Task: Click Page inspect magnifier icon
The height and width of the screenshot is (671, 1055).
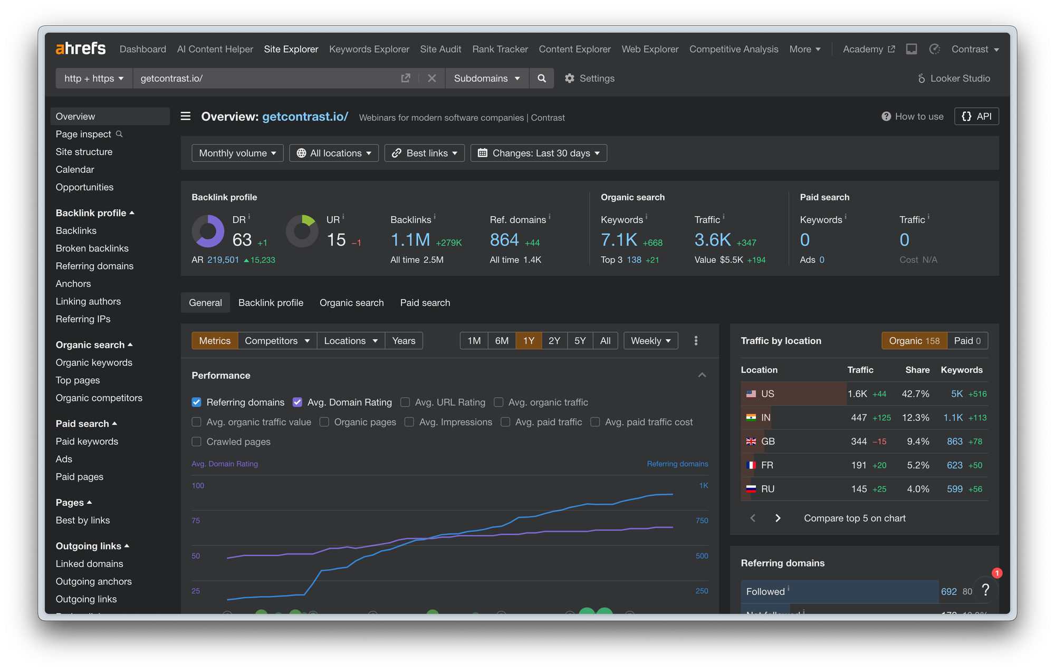Action: 119,134
